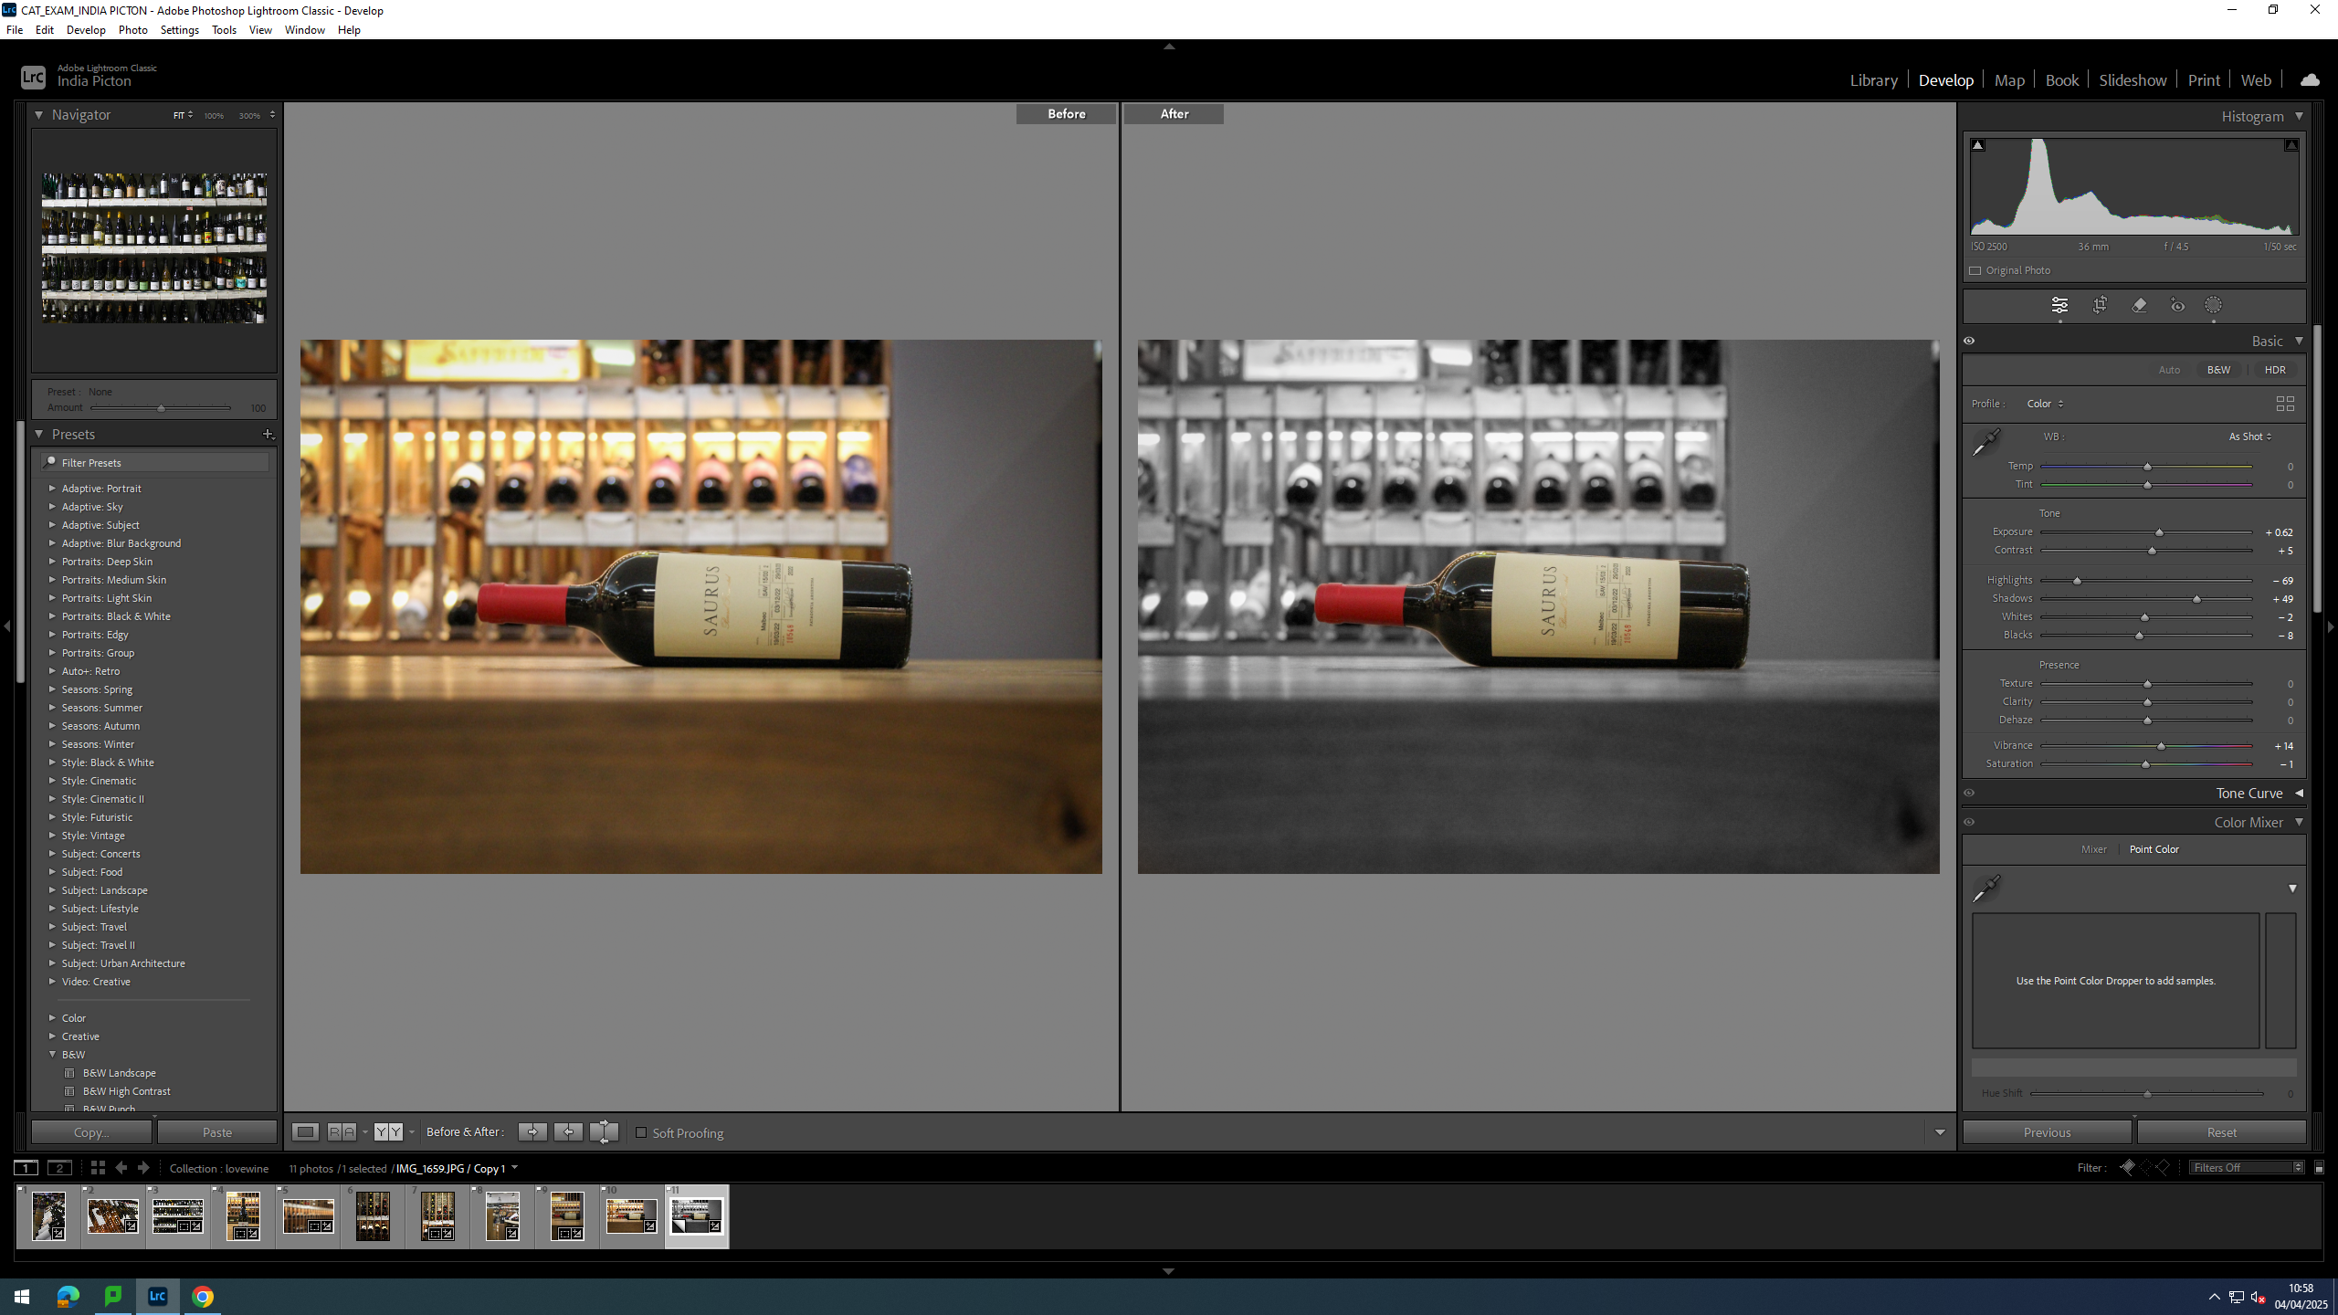Adjust the Vibrance slider handle

2161,746
